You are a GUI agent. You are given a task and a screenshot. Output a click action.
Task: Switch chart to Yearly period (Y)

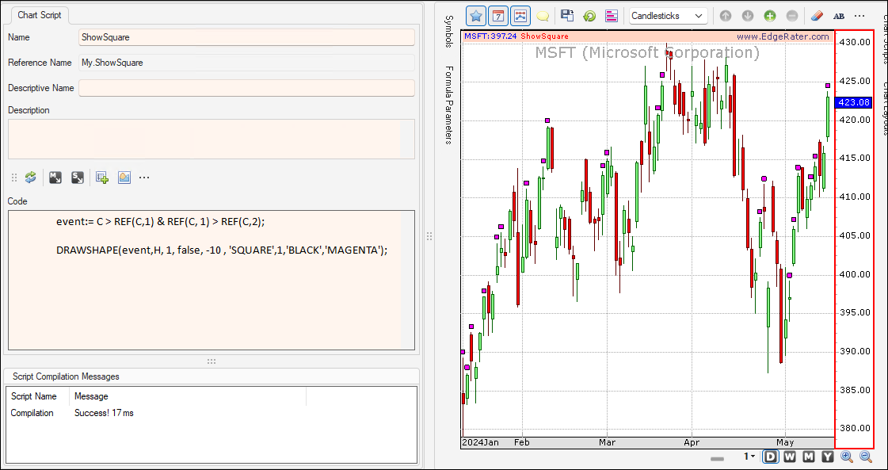pyautogui.click(x=828, y=457)
